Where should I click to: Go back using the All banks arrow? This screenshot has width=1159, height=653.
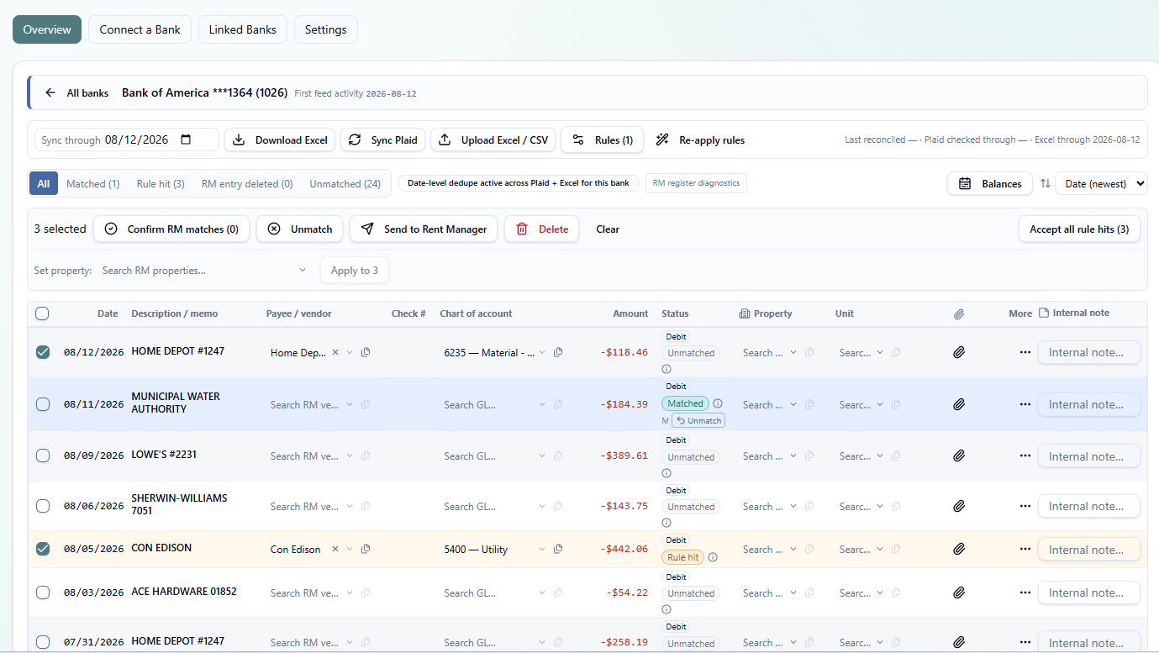tap(50, 93)
